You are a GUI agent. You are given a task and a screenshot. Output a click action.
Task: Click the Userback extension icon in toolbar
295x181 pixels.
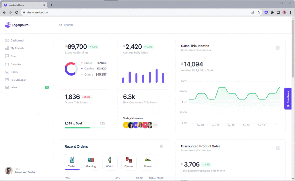[266, 12]
